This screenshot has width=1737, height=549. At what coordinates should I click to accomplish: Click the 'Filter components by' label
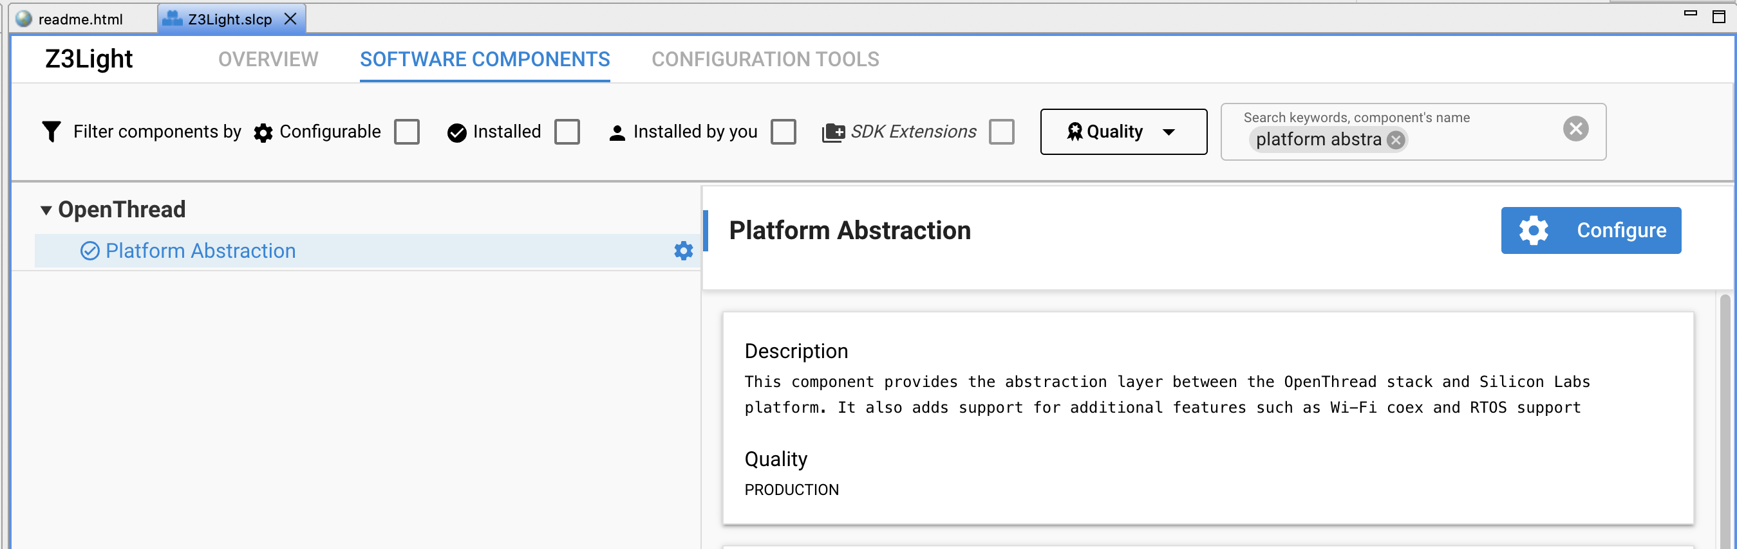tap(157, 131)
